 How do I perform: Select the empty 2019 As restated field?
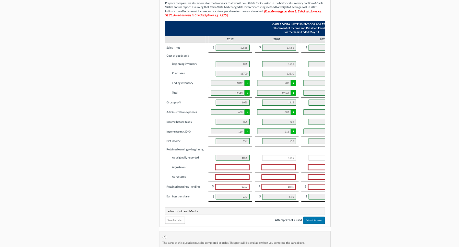[x=232, y=177]
